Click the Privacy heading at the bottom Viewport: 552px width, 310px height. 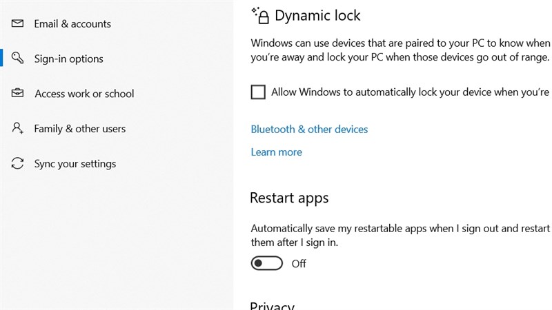pos(272,305)
